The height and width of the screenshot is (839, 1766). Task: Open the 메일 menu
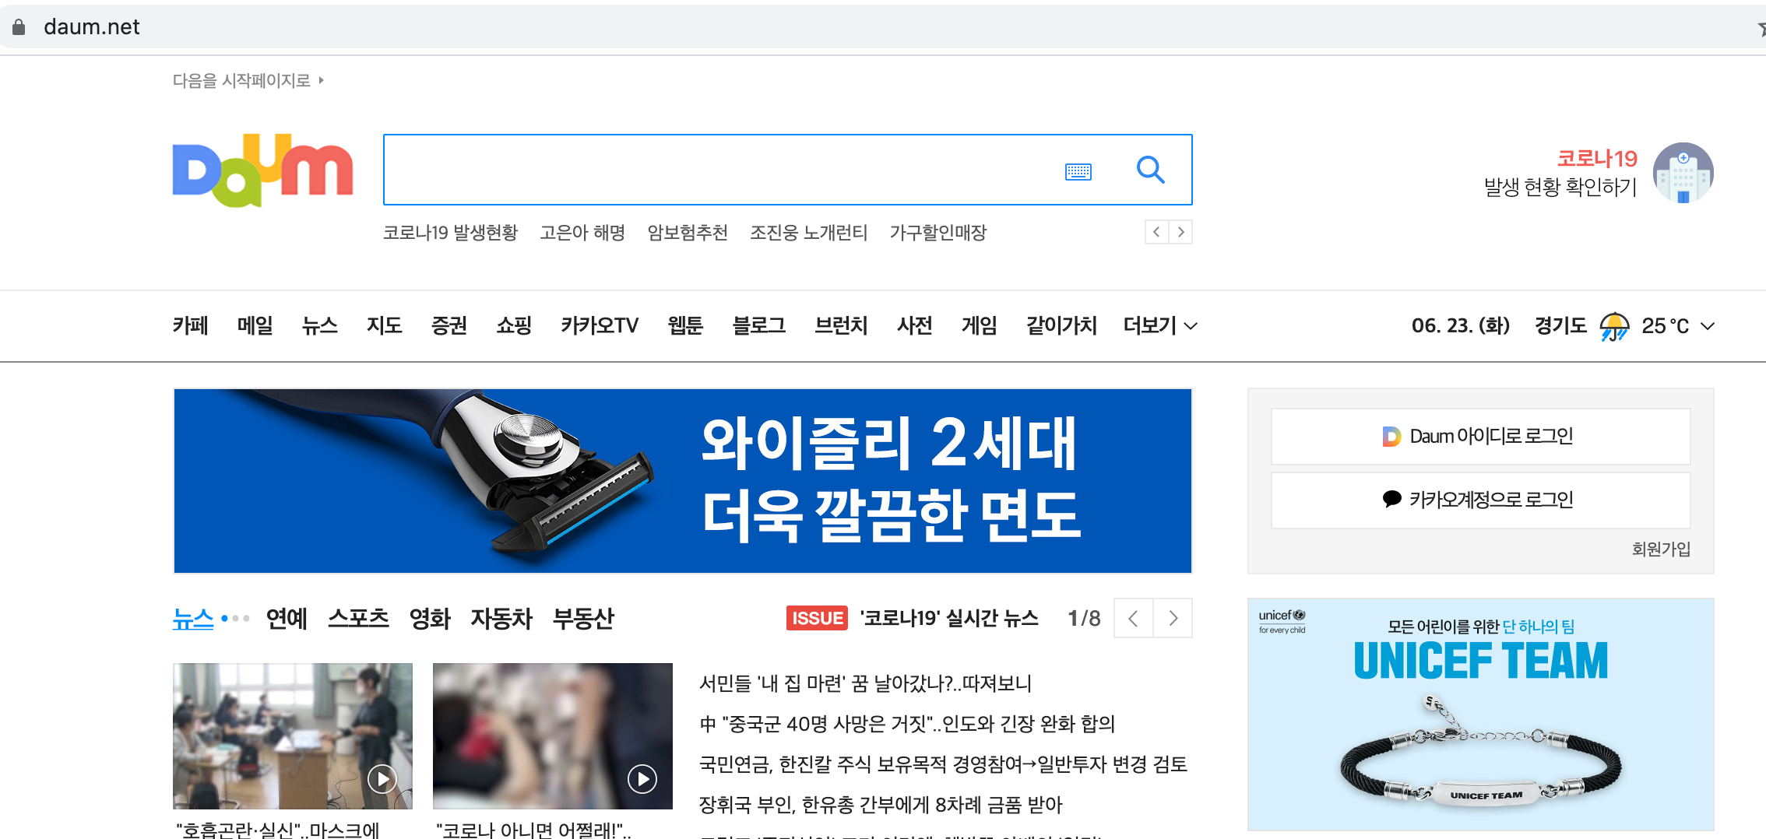(255, 325)
